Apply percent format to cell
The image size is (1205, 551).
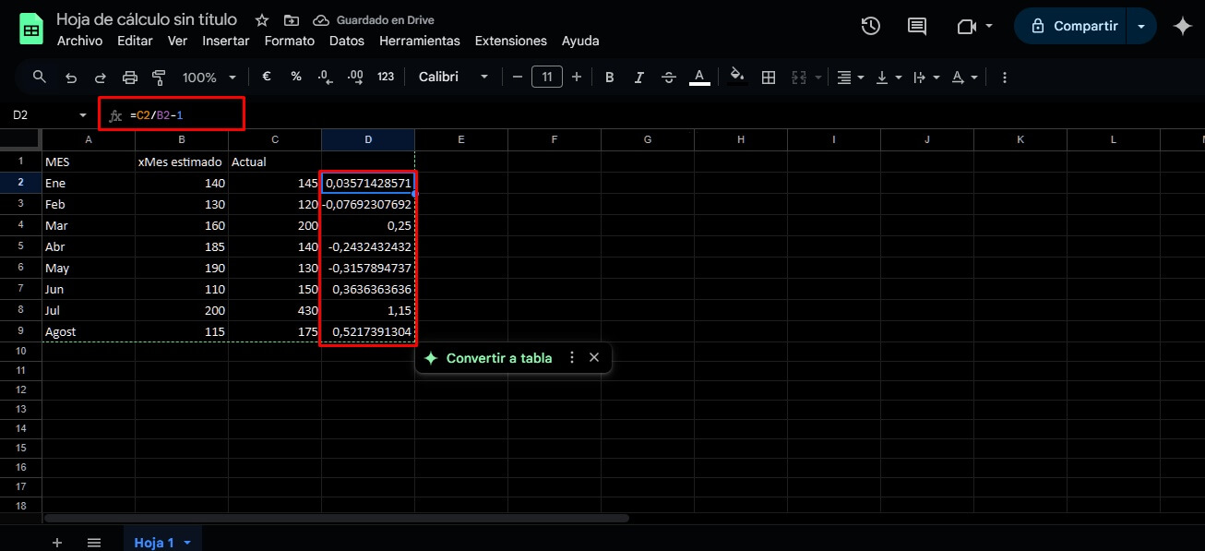[x=296, y=78]
